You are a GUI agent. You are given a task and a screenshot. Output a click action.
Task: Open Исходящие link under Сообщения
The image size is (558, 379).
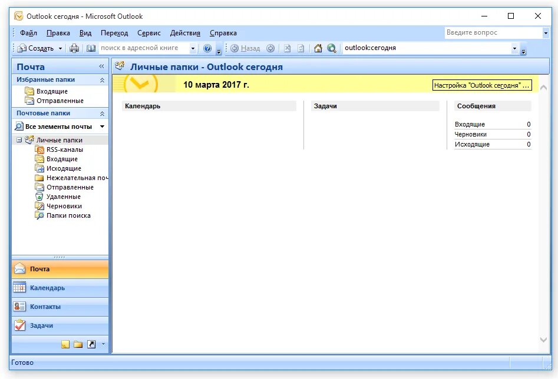click(x=472, y=144)
